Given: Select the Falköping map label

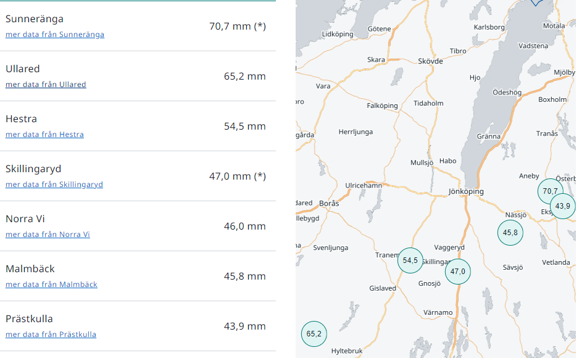Looking at the screenshot, I should [x=382, y=106].
